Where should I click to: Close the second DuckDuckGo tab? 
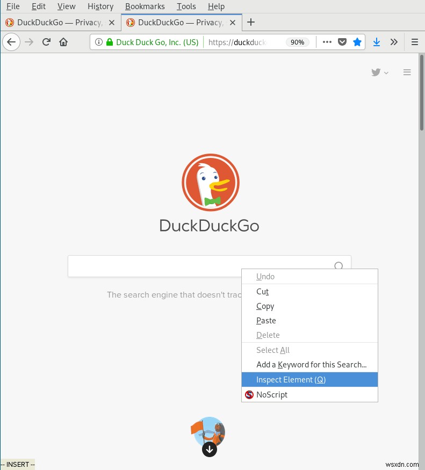tap(233, 23)
